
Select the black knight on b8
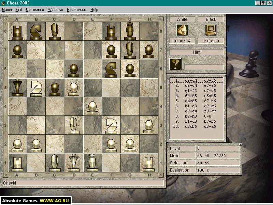coord(36,32)
